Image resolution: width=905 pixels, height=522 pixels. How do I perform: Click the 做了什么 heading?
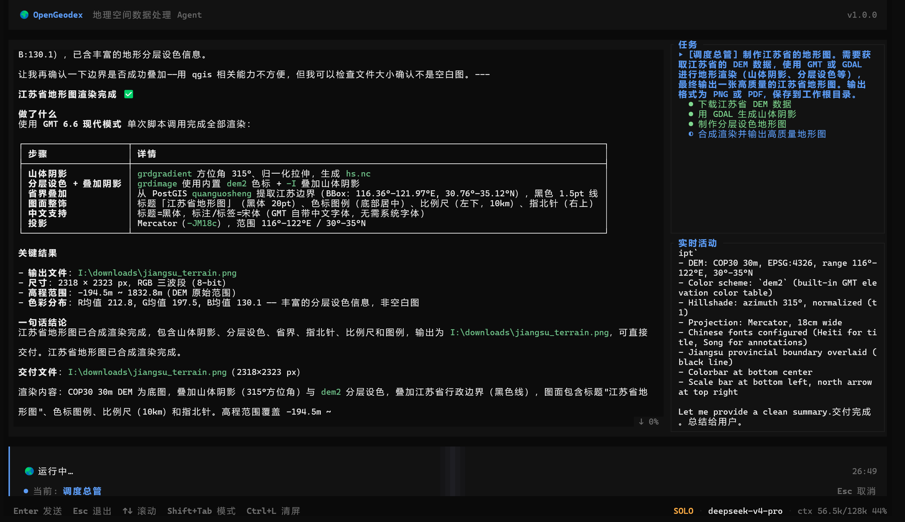(x=38, y=114)
